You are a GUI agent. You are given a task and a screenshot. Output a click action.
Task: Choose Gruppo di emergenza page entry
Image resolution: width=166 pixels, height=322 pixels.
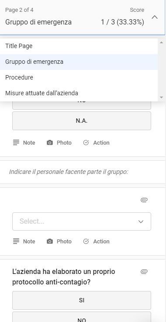79,62
